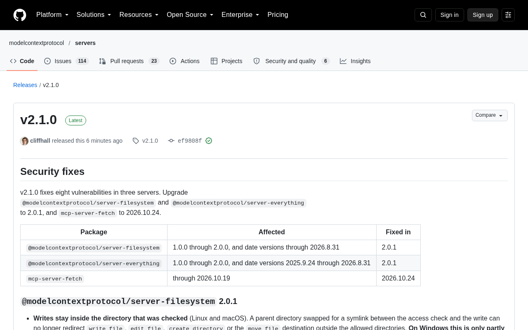Click the verified commit badge icon

tap(209, 141)
